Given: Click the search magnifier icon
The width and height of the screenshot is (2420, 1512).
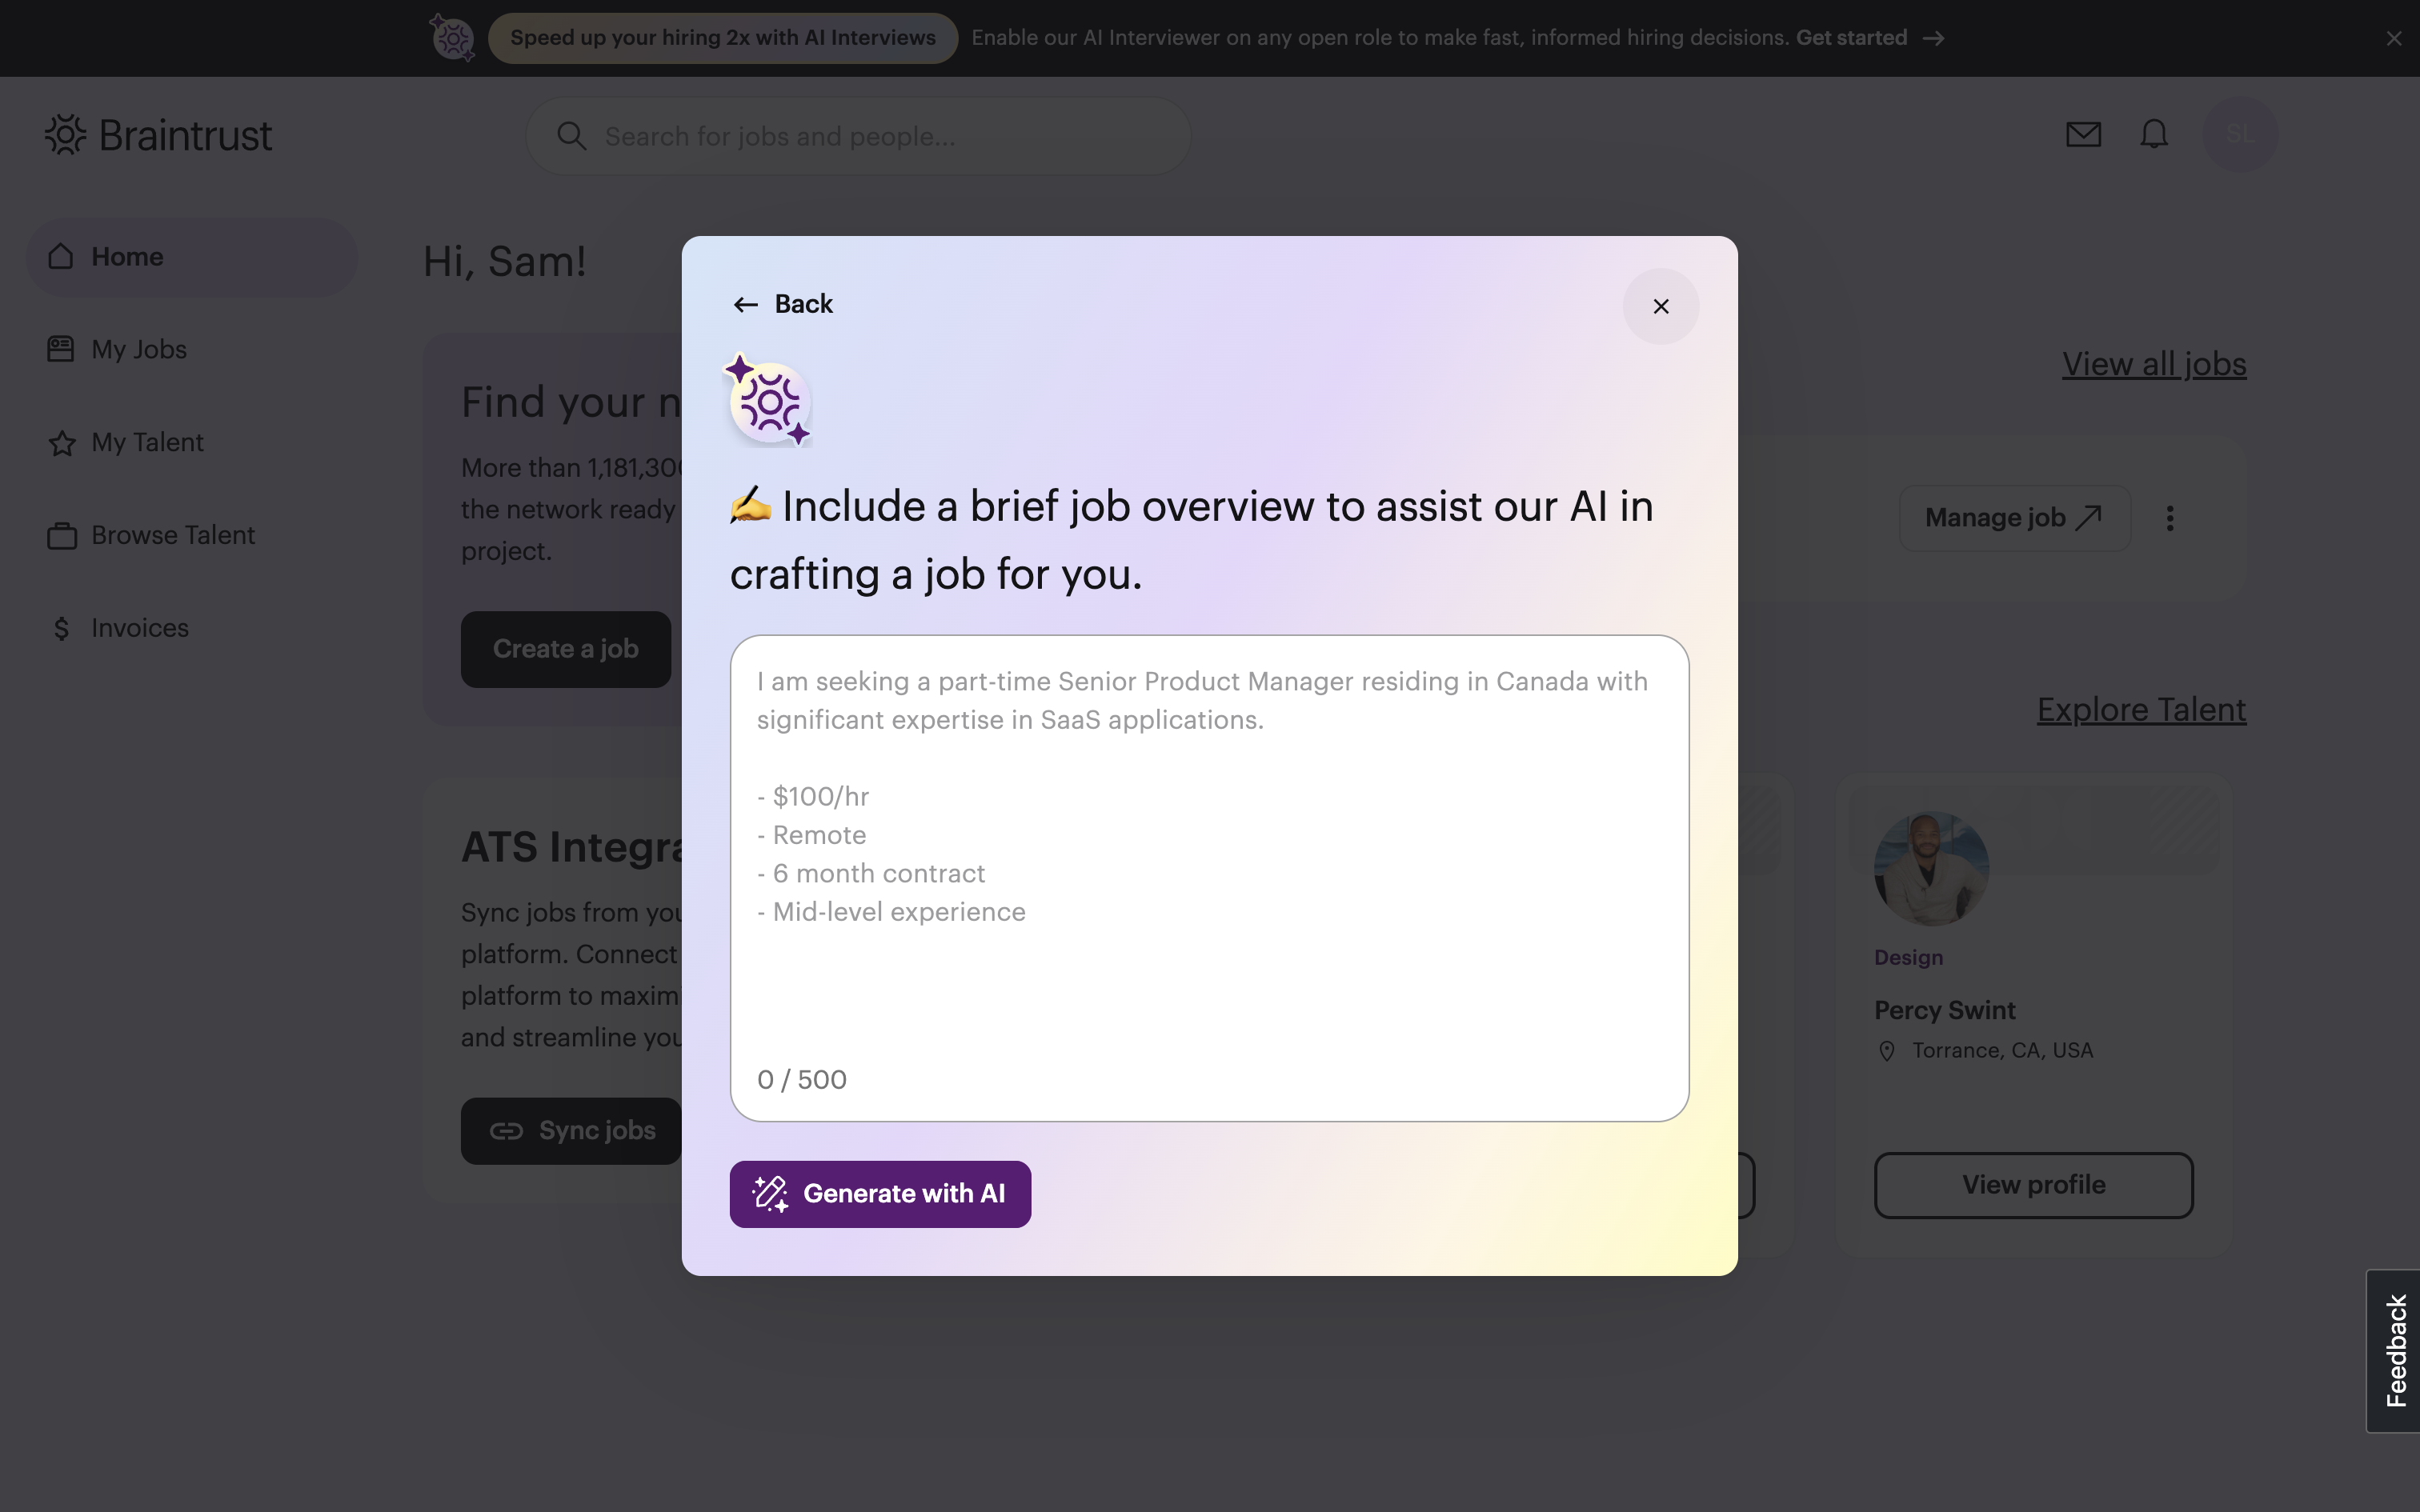Looking at the screenshot, I should click(x=571, y=136).
